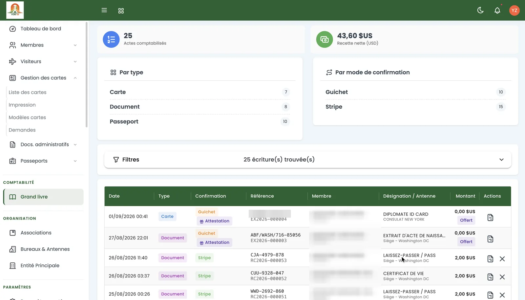View document for DIPLOMATE ID CARD row
525x300 pixels.
click(x=490, y=218)
